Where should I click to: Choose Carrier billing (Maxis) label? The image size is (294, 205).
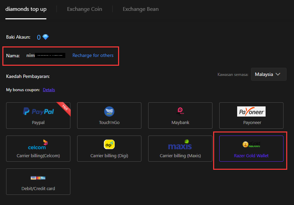pyautogui.click(x=180, y=156)
